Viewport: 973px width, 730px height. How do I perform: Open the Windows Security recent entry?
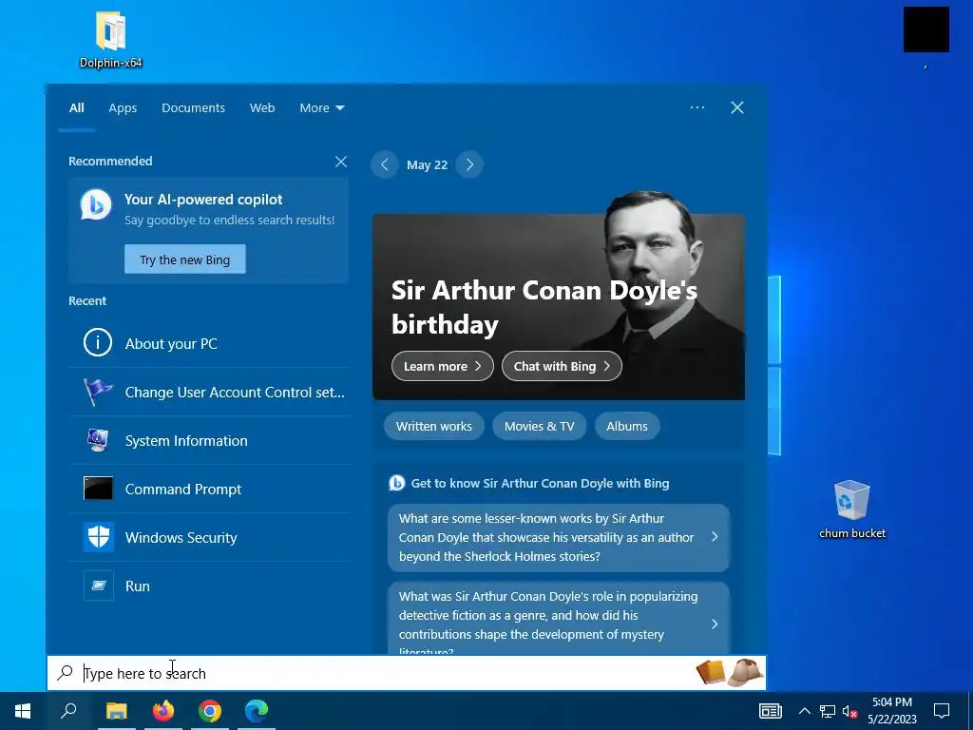(x=209, y=537)
